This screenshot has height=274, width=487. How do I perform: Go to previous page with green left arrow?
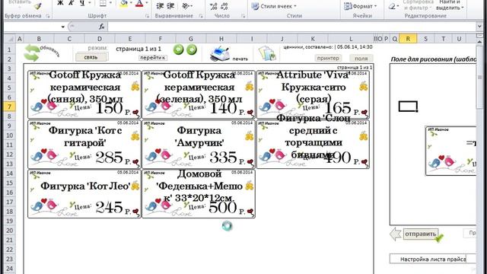point(178,49)
